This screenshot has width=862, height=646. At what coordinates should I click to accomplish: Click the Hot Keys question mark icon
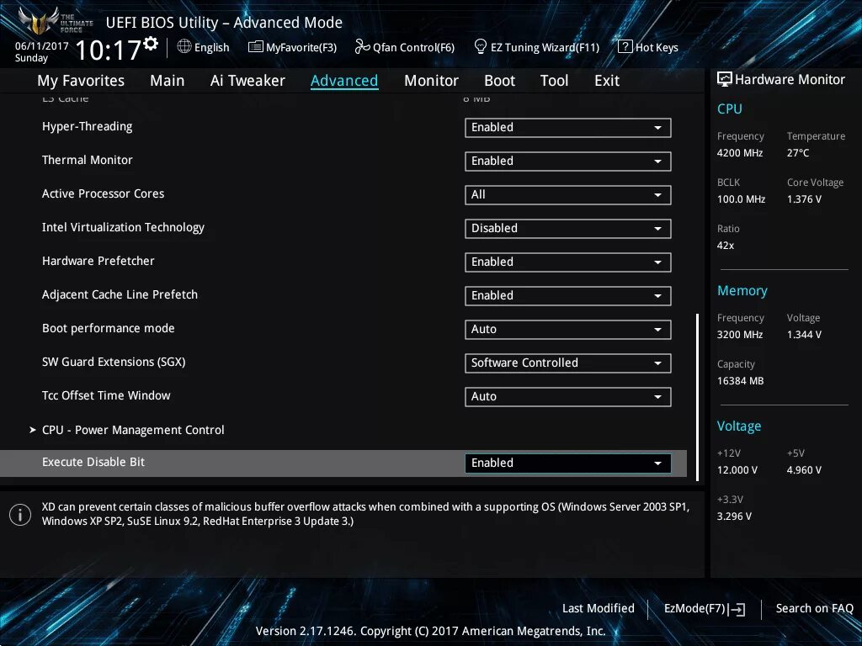pyautogui.click(x=625, y=47)
